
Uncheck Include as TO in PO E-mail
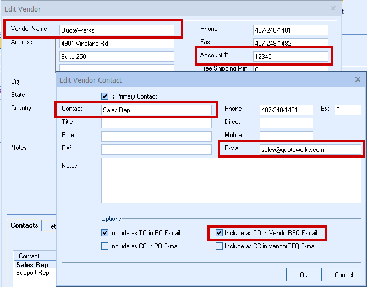(x=105, y=233)
